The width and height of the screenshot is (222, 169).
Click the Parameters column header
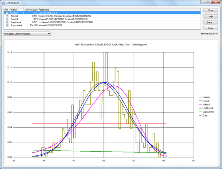coord(119,10)
